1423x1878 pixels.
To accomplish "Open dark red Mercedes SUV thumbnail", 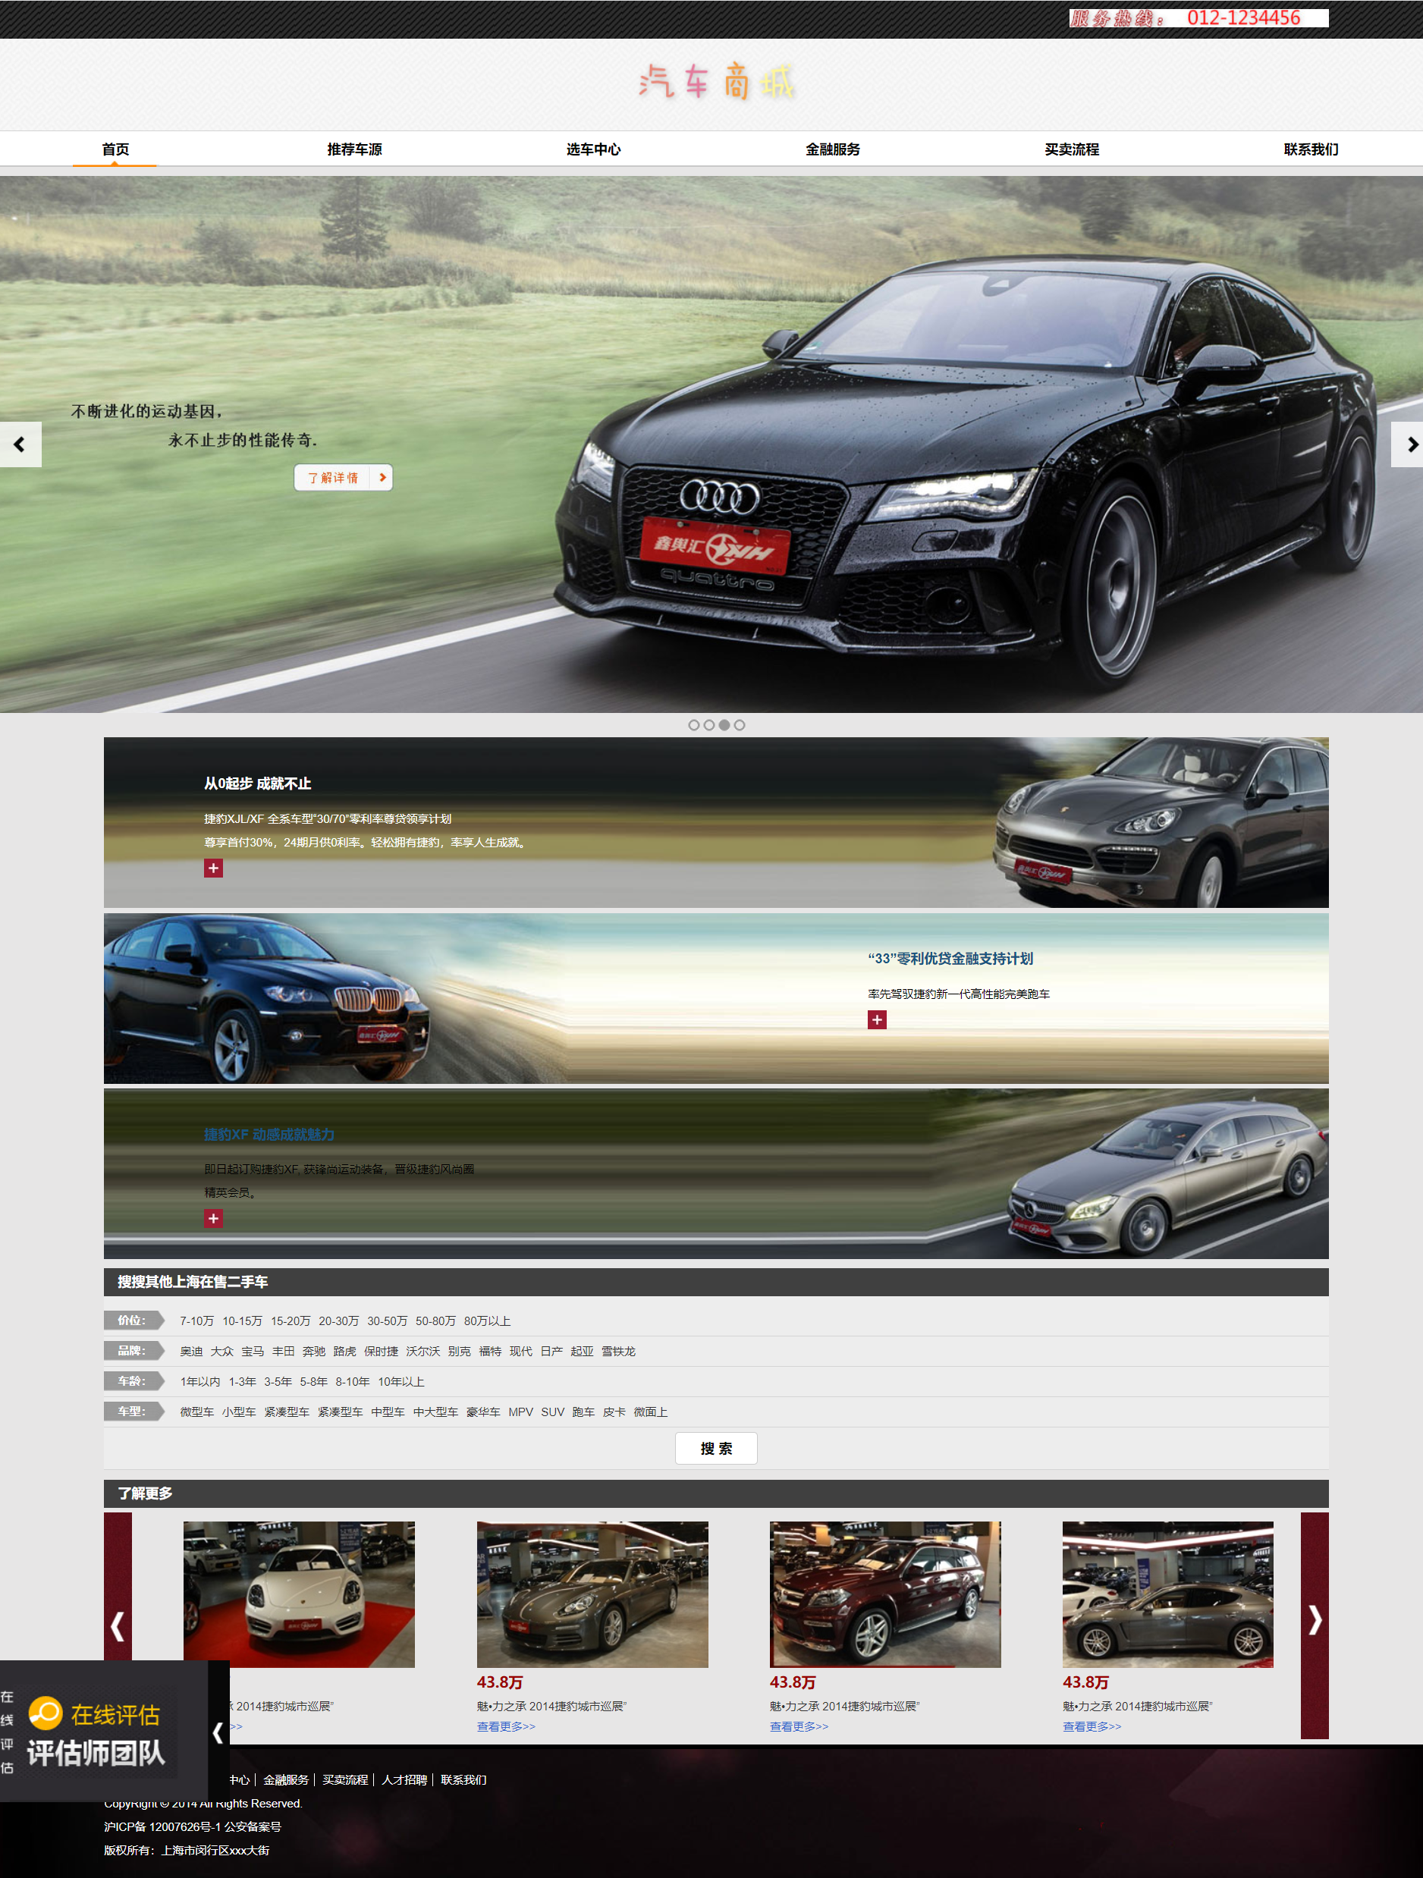I will pos(884,1594).
